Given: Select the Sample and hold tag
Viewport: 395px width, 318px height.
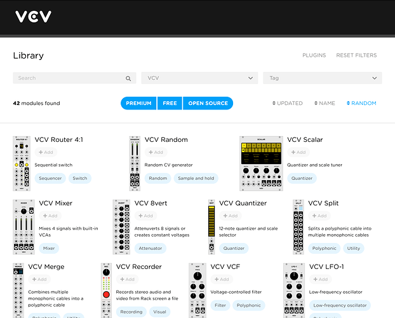Looking at the screenshot, I should click(196, 179).
